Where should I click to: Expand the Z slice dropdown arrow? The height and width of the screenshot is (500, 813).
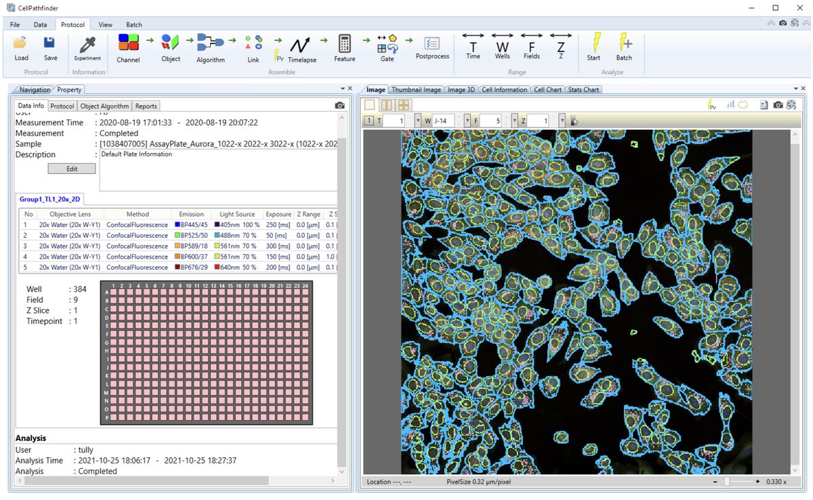pos(562,121)
